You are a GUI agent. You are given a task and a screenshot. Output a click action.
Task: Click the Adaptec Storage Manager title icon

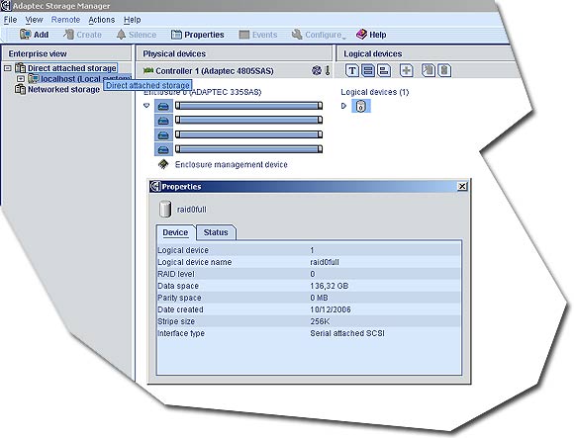tap(6, 6)
